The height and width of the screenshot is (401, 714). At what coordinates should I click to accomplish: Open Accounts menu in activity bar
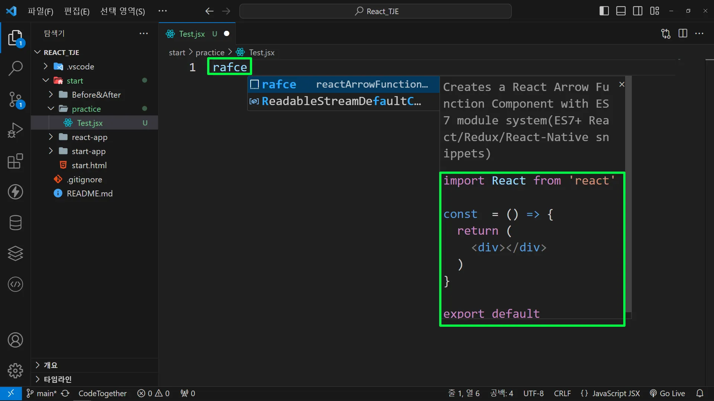(15, 340)
